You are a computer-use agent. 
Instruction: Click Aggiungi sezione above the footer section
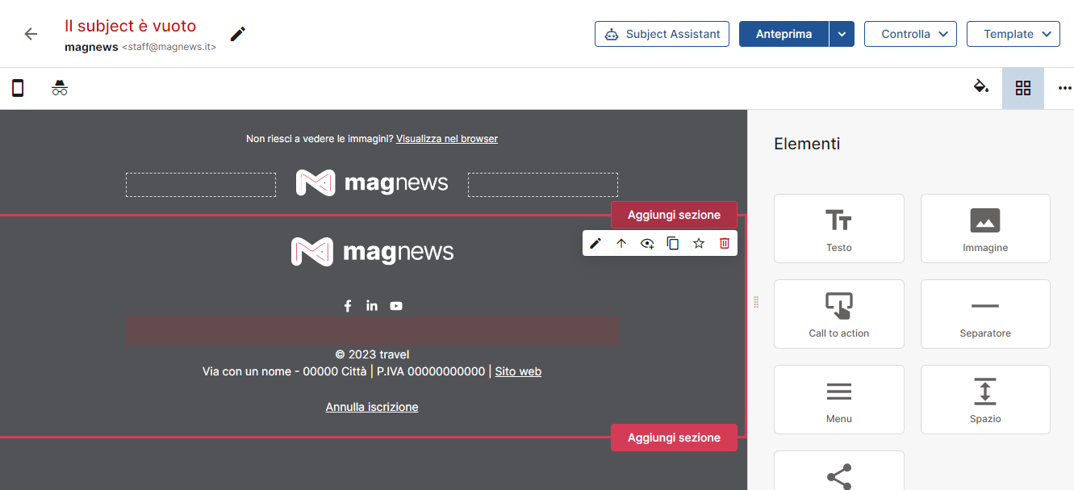pyautogui.click(x=674, y=215)
